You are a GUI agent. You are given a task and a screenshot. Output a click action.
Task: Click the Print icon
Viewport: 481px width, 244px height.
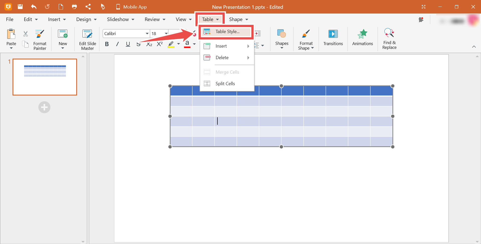pos(74,7)
